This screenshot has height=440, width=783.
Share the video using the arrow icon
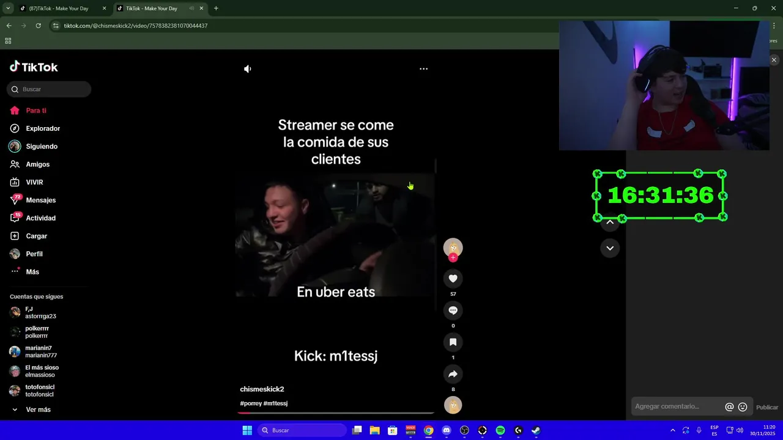tap(453, 374)
